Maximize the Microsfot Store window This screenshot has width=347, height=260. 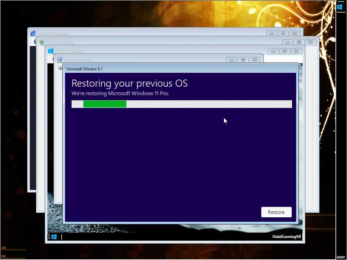tap(299, 42)
